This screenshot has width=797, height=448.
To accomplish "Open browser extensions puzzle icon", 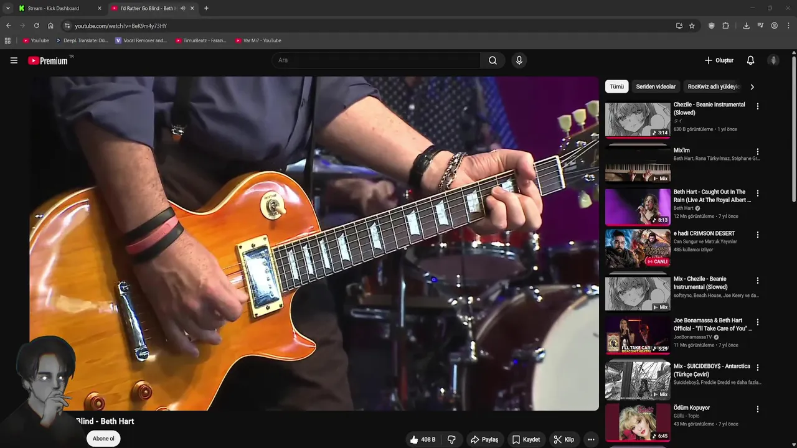I will pyautogui.click(x=725, y=26).
